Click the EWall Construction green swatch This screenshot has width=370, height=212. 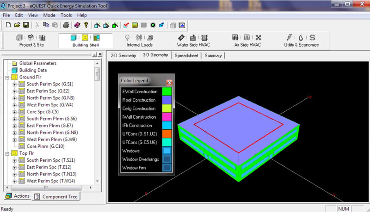coord(167,91)
